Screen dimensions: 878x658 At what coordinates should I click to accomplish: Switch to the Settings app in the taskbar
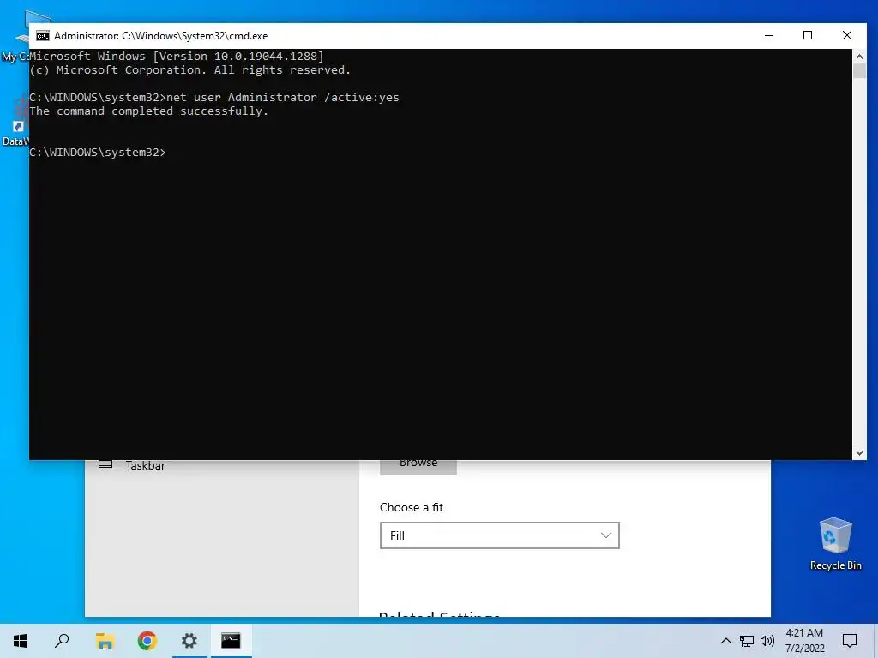(189, 641)
